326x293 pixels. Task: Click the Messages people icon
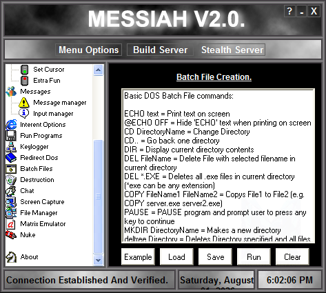click(x=11, y=92)
